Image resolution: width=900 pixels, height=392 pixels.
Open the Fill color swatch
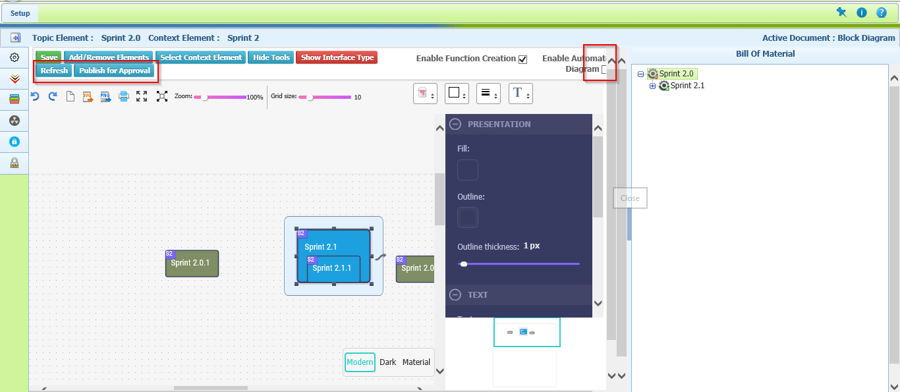point(468,170)
